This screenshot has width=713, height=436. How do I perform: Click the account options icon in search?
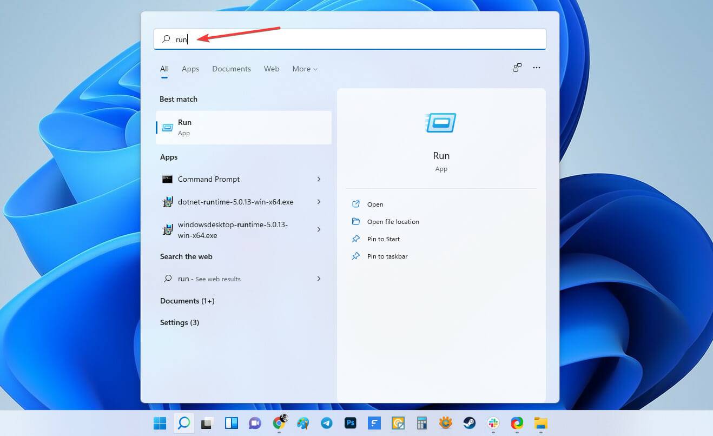point(517,68)
